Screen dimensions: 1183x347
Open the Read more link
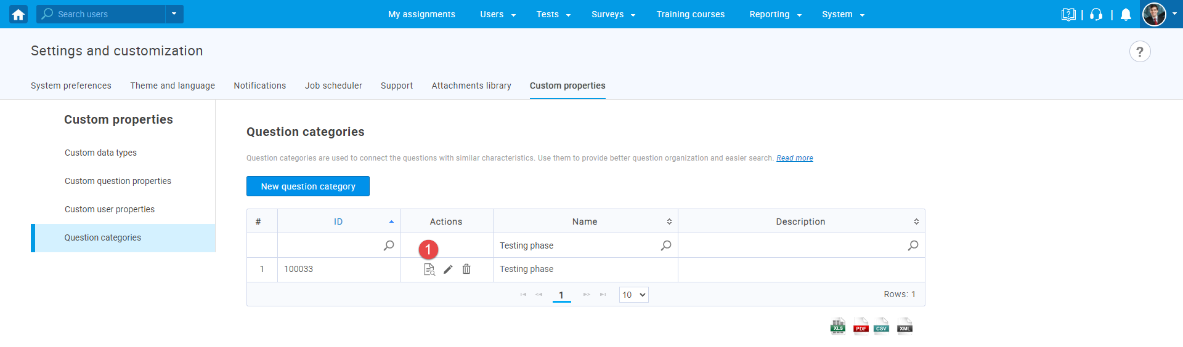pyautogui.click(x=794, y=158)
